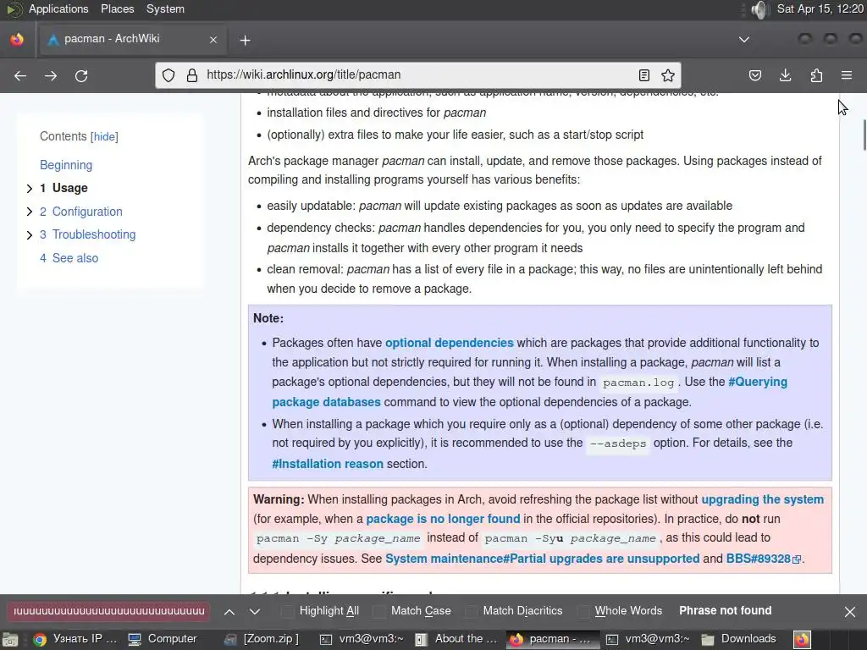Image resolution: width=867 pixels, height=650 pixels.
Task: Open tracking protection shield icon
Action: [168, 75]
